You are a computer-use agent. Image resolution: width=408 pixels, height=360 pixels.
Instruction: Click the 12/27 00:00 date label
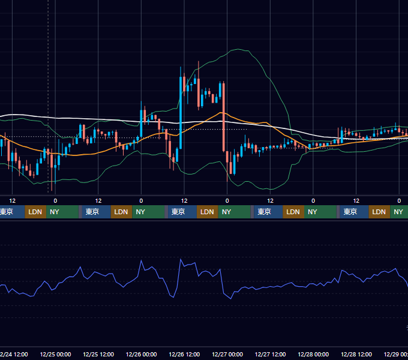coord(227,354)
